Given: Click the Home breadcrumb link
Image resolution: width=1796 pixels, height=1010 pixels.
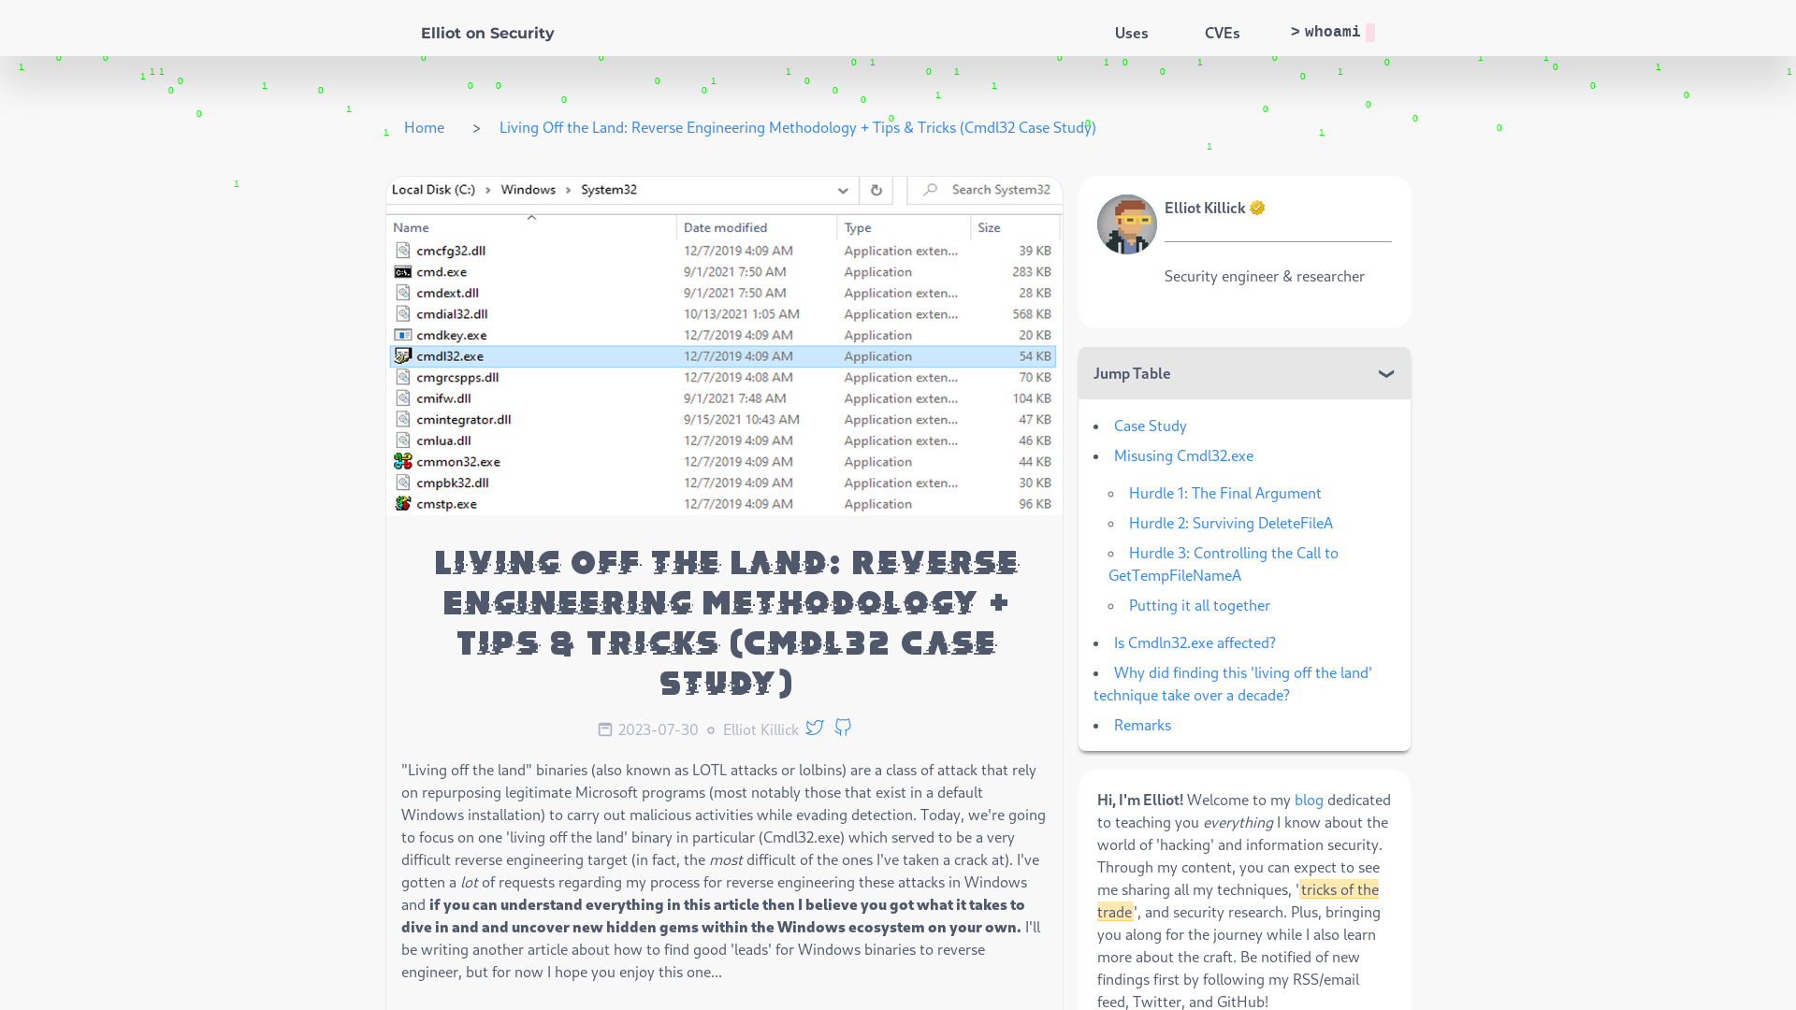Looking at the screenshot, I should tap(425, 127).
